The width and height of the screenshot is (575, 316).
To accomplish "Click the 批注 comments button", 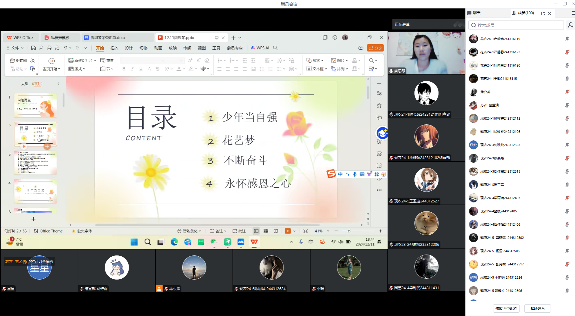I will (x=239, y=231).
